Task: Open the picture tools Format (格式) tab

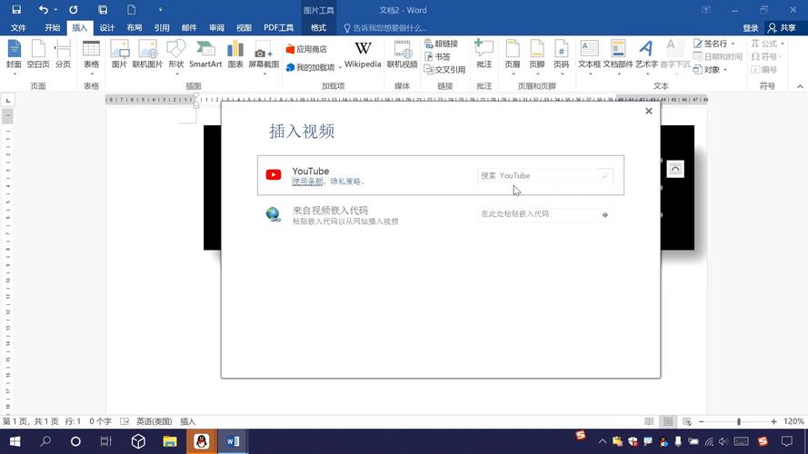Action: click(x=318, y=28)
